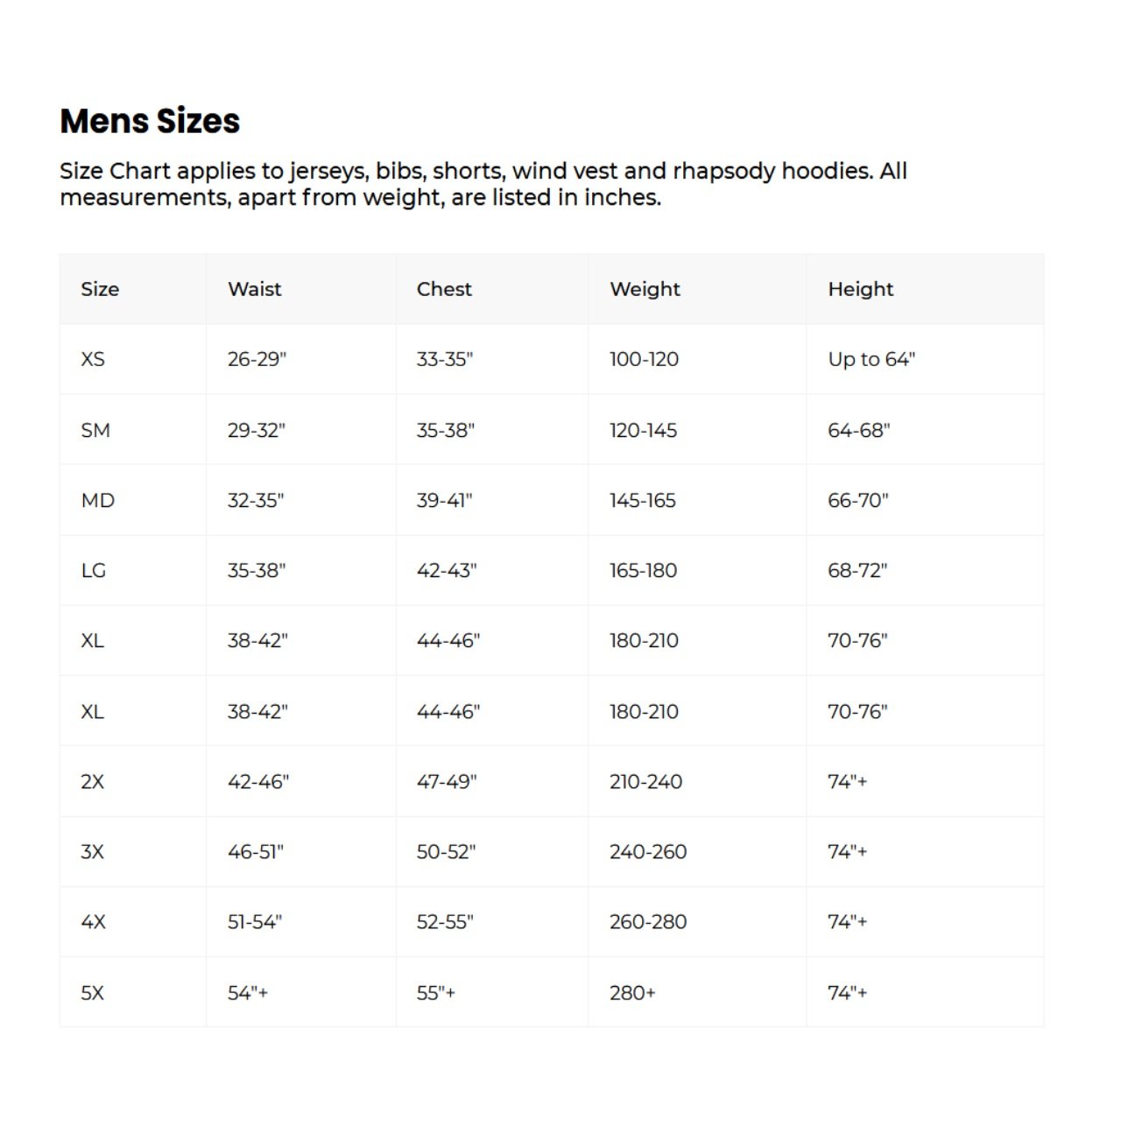Screen dimensions: 1121x1121
Task: Click the Mens Sizes heading
Action: tap(150, 121)
